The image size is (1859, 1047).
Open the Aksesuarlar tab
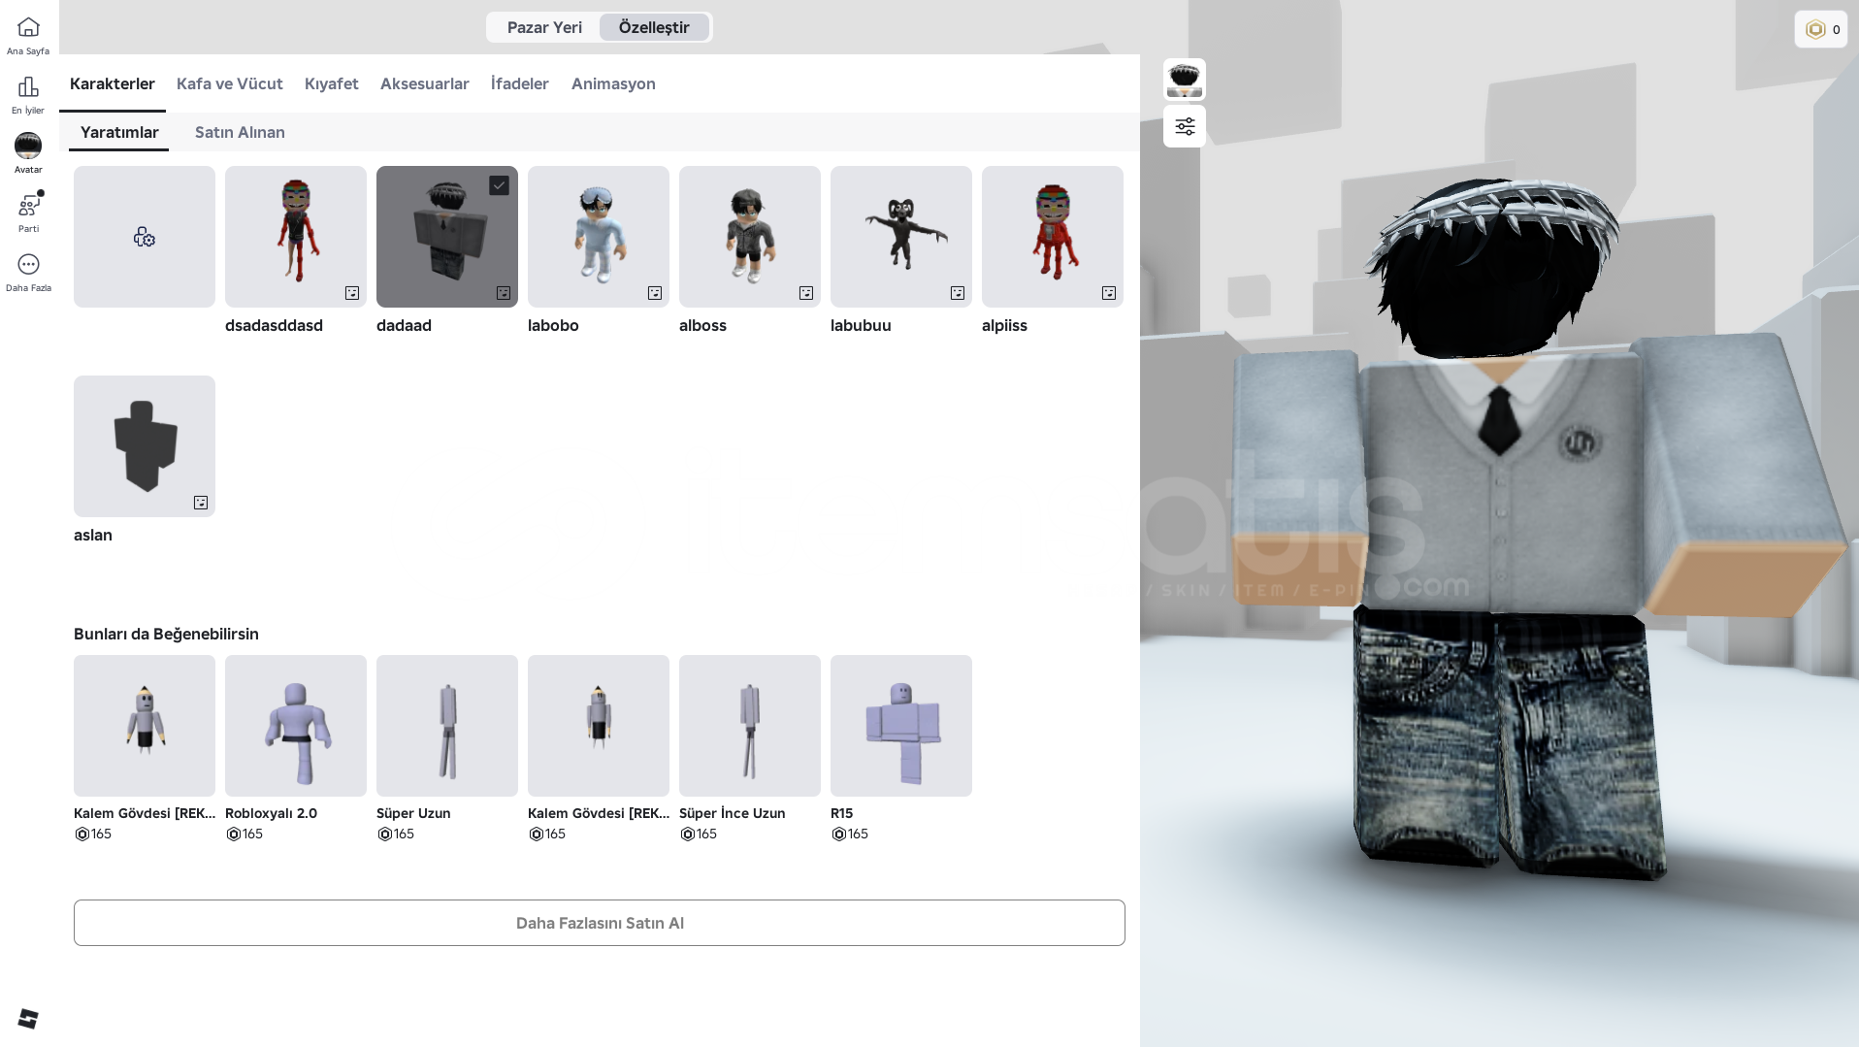(425, 83)
